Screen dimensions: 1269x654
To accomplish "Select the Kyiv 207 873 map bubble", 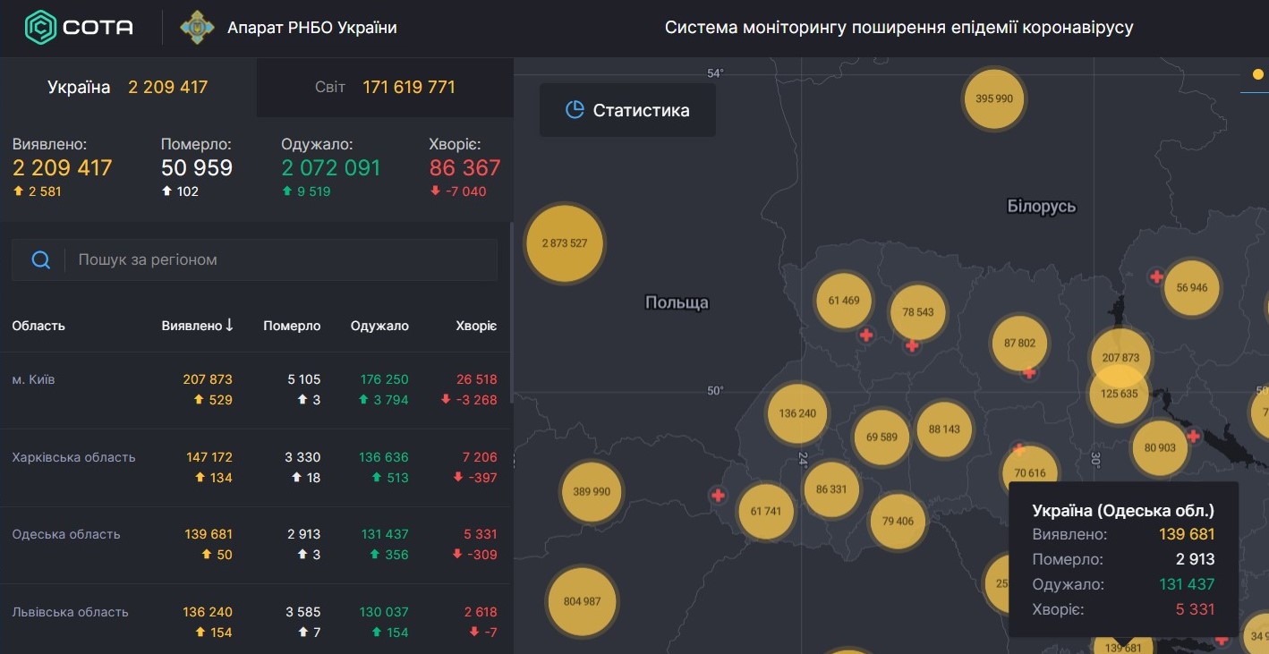I will [1120, 357].
